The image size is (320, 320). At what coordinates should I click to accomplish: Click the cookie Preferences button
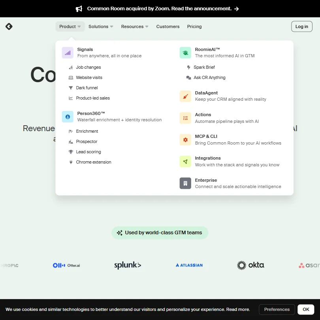[277, 309]
